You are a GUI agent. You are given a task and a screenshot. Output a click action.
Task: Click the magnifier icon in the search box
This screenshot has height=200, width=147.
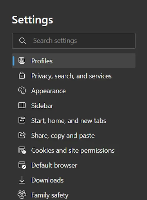(x=22, y=41)
